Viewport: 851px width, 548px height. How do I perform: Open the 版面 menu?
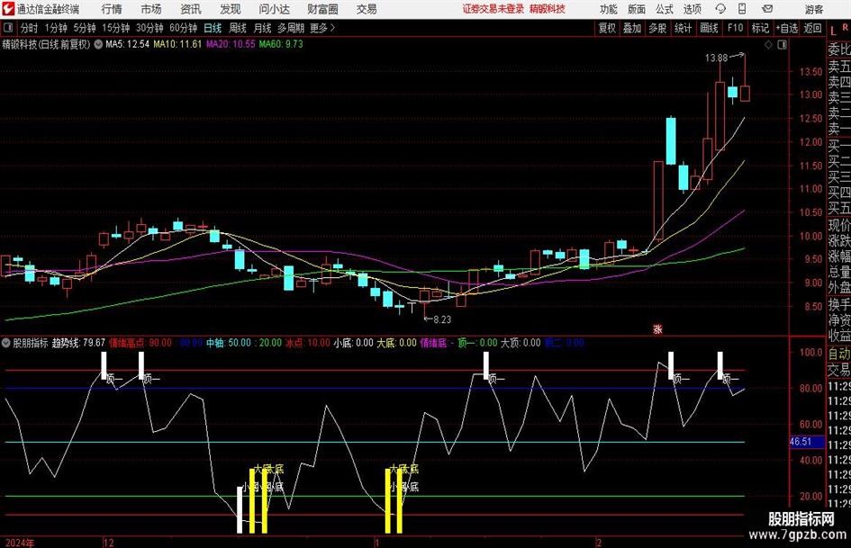tap(636, 9)
